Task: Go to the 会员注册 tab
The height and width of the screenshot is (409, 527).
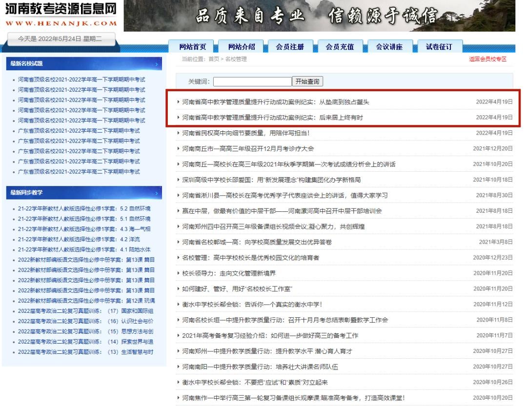Action: (290, 47)
